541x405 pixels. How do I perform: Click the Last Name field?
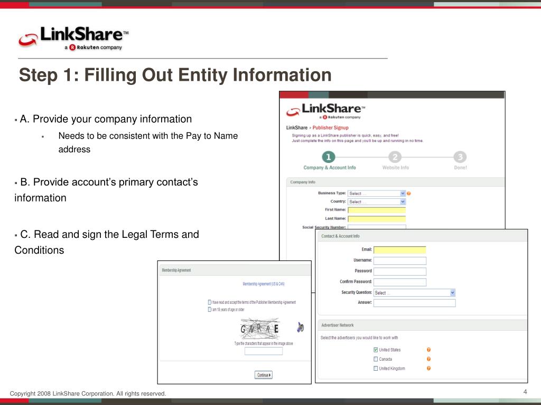click(x=377, y=219)
